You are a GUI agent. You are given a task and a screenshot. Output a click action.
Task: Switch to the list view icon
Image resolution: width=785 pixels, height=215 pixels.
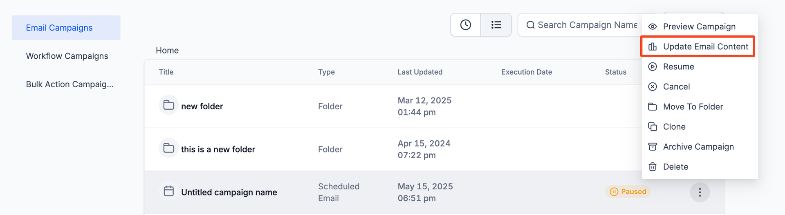click(x=496, y=25)
